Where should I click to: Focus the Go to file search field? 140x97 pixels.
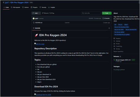coord(91,13)
